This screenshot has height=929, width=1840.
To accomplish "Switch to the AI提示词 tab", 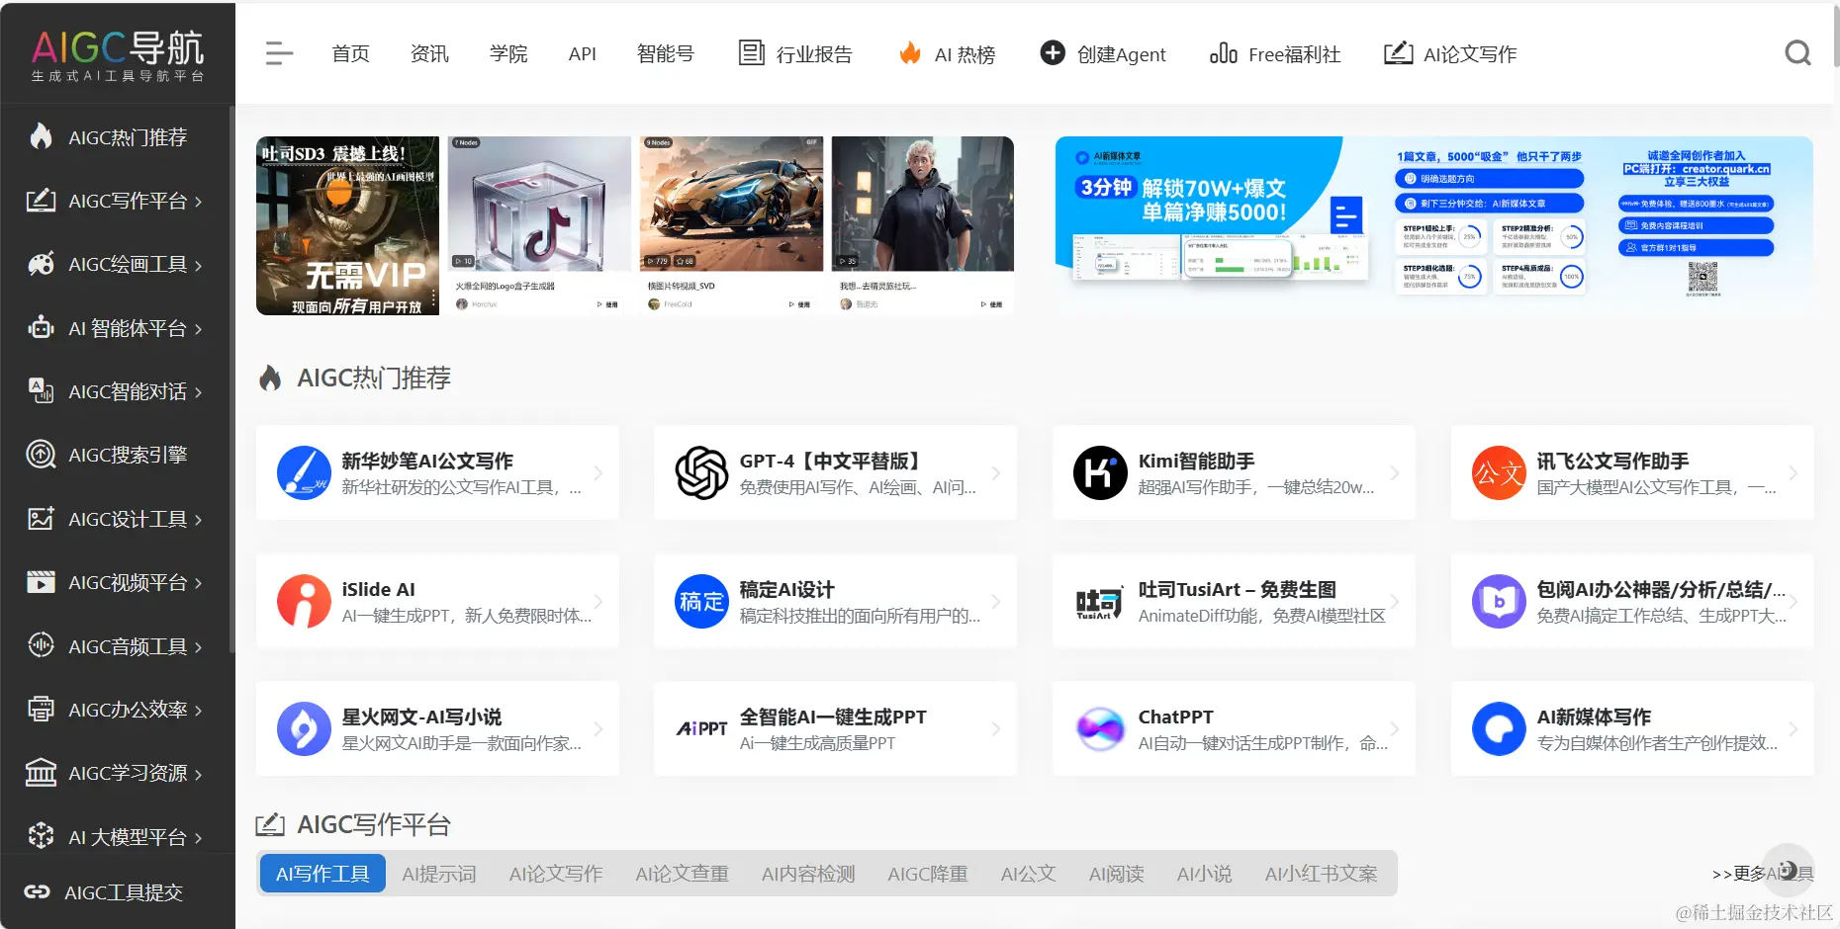I will pyautogui.click(x=438, y=874).
